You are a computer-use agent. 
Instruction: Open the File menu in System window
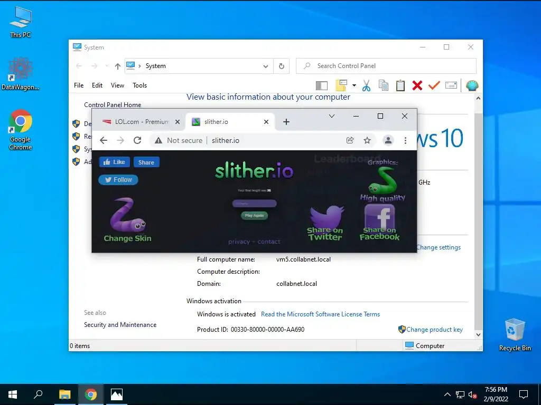(x=79, y=85)
